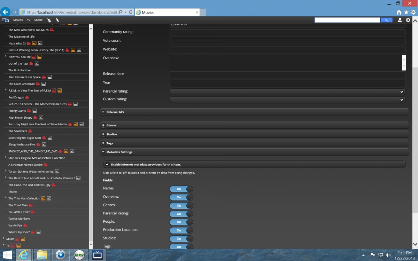Open the dashboard settings gear icon
Screen dimensions: 418x261
tap(408, 20)
